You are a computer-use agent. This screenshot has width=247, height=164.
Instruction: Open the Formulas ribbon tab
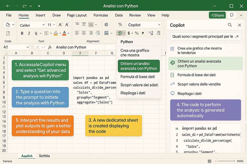[x=101, y=15]
